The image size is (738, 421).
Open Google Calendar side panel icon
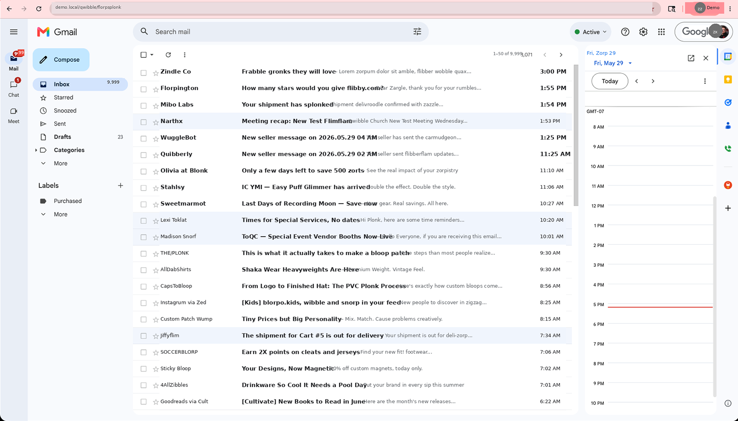coord(728,56)
